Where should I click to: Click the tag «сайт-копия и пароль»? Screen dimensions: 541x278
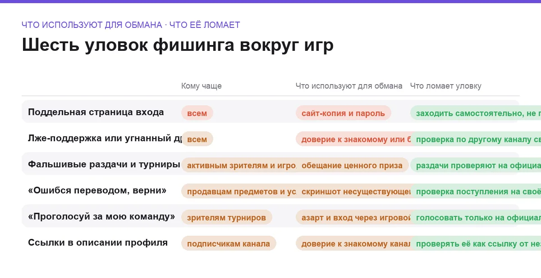point(343,113)
